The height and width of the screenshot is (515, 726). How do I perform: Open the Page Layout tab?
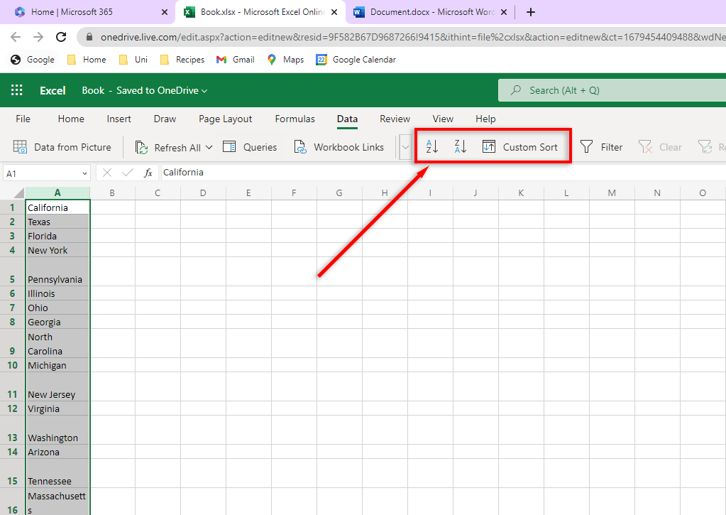click(x=226, y=119)
